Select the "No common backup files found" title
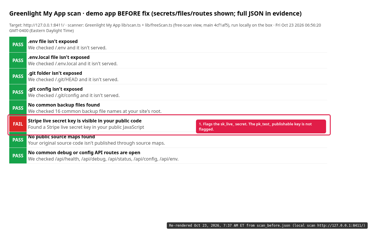 (x=64, y=105)
